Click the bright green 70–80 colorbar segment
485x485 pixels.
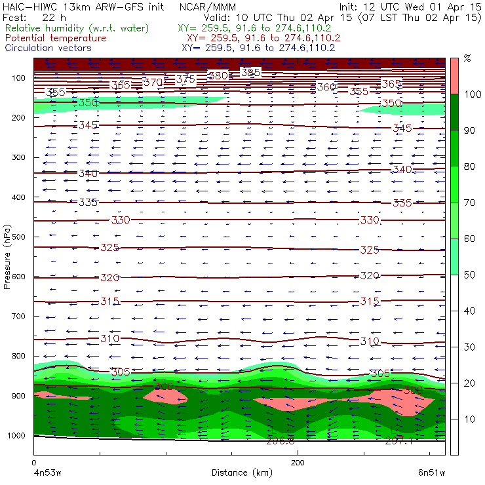(454, 184)
